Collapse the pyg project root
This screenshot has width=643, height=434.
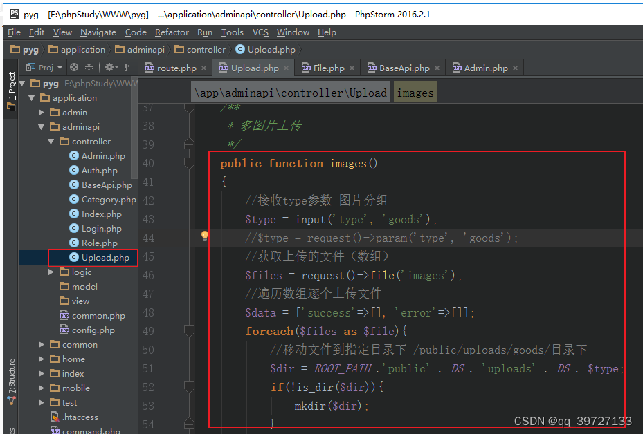[x=22, y=84]
